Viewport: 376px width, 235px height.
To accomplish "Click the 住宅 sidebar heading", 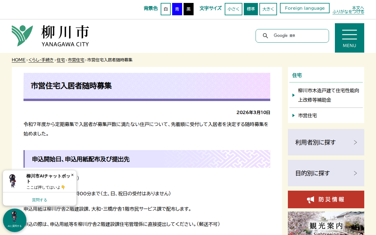I will [x=297, y=75].
